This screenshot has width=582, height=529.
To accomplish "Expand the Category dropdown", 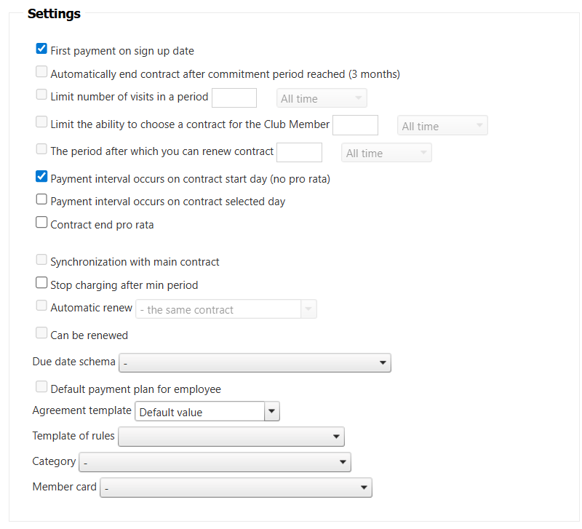I will tap(215, 462).
